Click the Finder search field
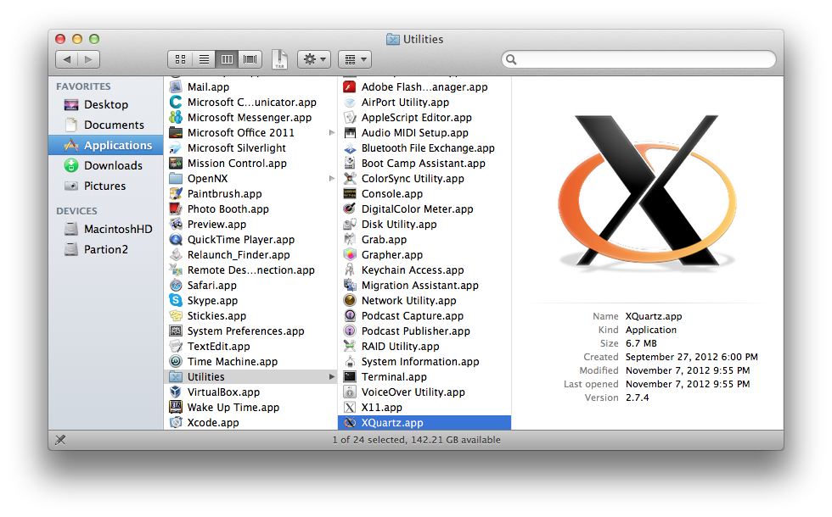832x517 pixels. [x=638, y=59]
